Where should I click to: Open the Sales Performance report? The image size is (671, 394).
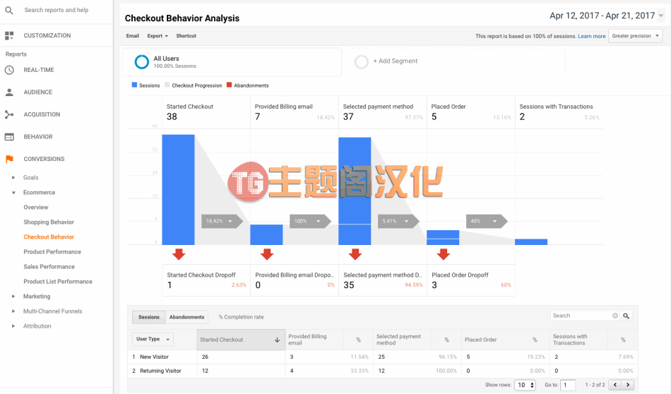point(49,266)
